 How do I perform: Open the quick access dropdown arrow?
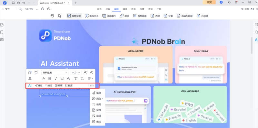(34, 3)
